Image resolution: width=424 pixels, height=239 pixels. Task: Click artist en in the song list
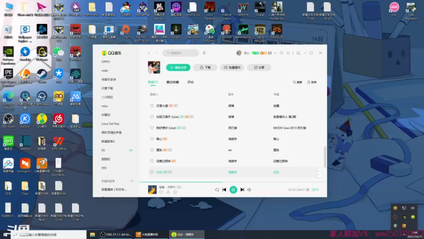(x=230, y=150)
